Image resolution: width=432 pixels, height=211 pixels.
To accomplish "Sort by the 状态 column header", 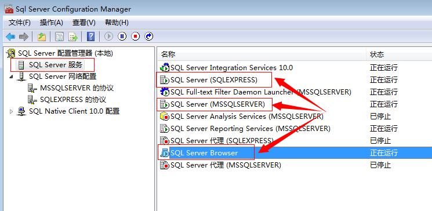I will pos(377,54).
